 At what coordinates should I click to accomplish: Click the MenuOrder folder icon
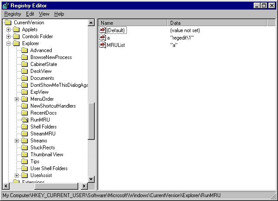coord(24,99)
